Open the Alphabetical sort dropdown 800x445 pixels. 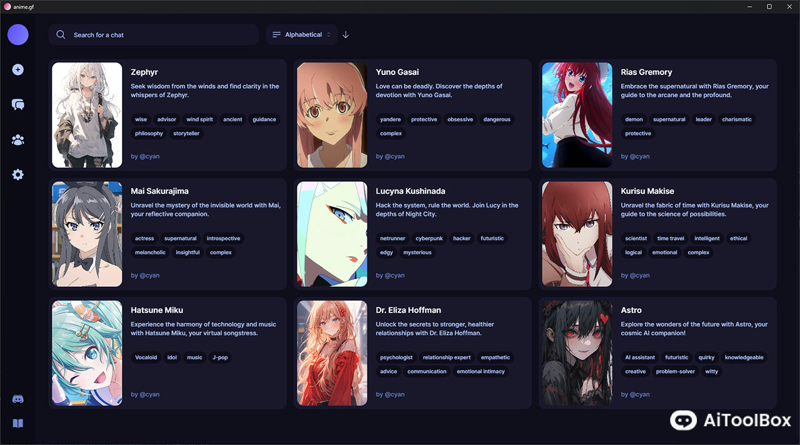(x=301, y=35)
